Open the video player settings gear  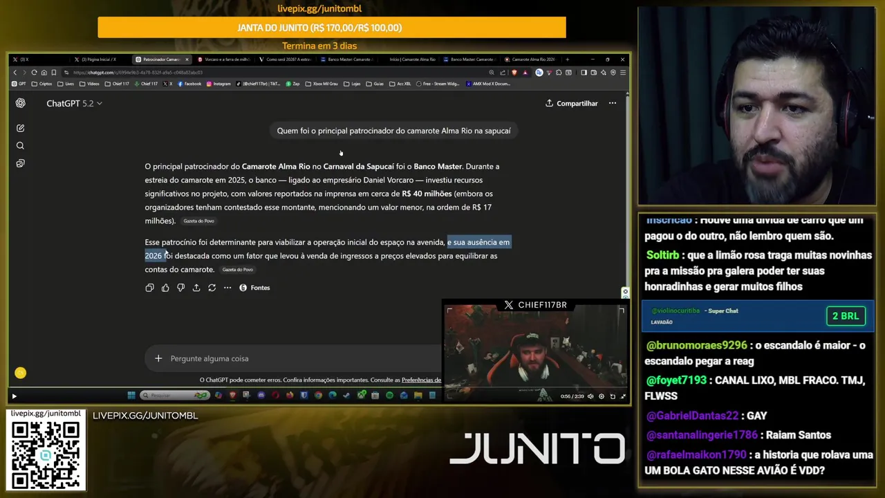(x=602, y=396)
